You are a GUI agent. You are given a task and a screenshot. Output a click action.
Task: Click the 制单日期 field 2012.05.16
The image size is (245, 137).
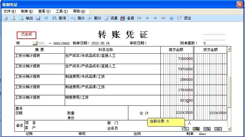[100, 43]
